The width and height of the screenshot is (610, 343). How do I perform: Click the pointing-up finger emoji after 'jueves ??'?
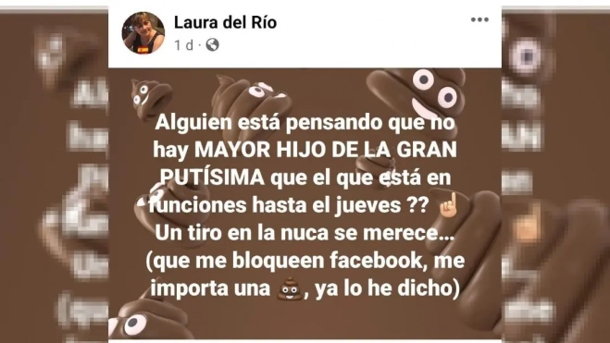click(x=448, y=204)
